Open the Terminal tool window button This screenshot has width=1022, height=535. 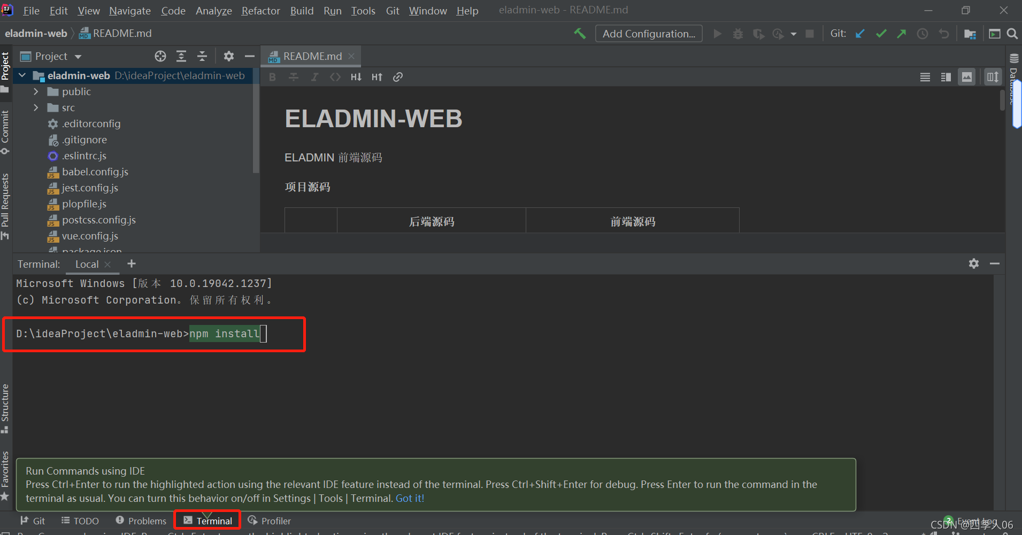coord(208,521)
